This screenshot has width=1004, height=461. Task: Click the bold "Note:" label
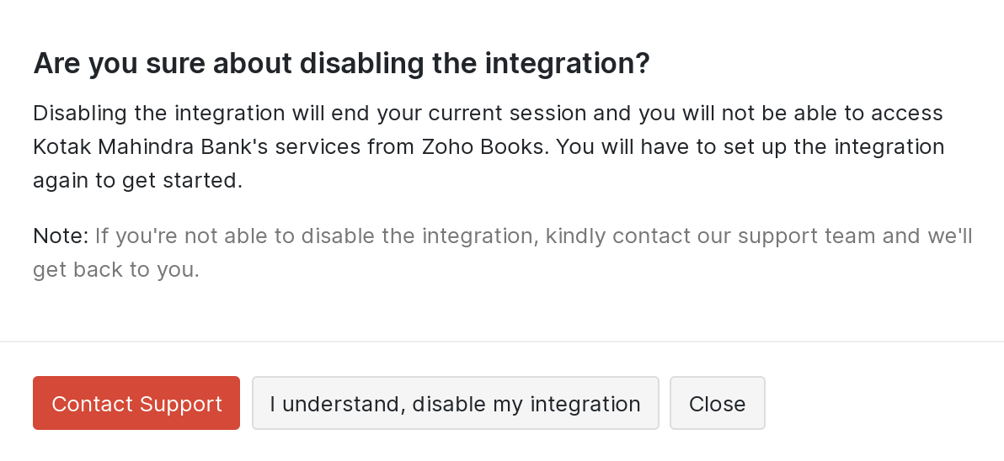61,236
